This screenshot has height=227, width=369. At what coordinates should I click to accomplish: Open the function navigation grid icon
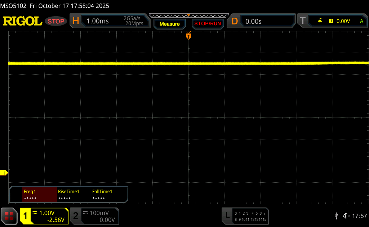coord(9,216)
